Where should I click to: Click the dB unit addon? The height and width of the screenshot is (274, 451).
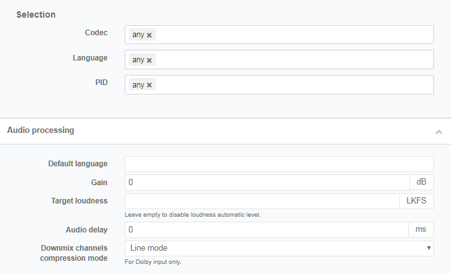421,183
